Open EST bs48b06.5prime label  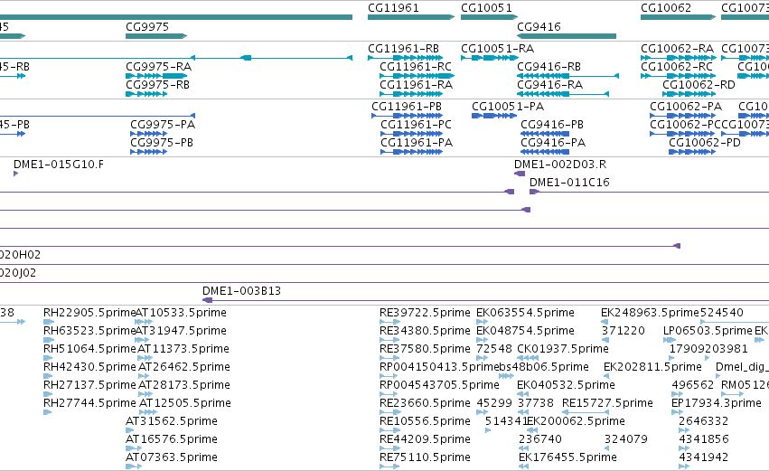tap(544, 367)
